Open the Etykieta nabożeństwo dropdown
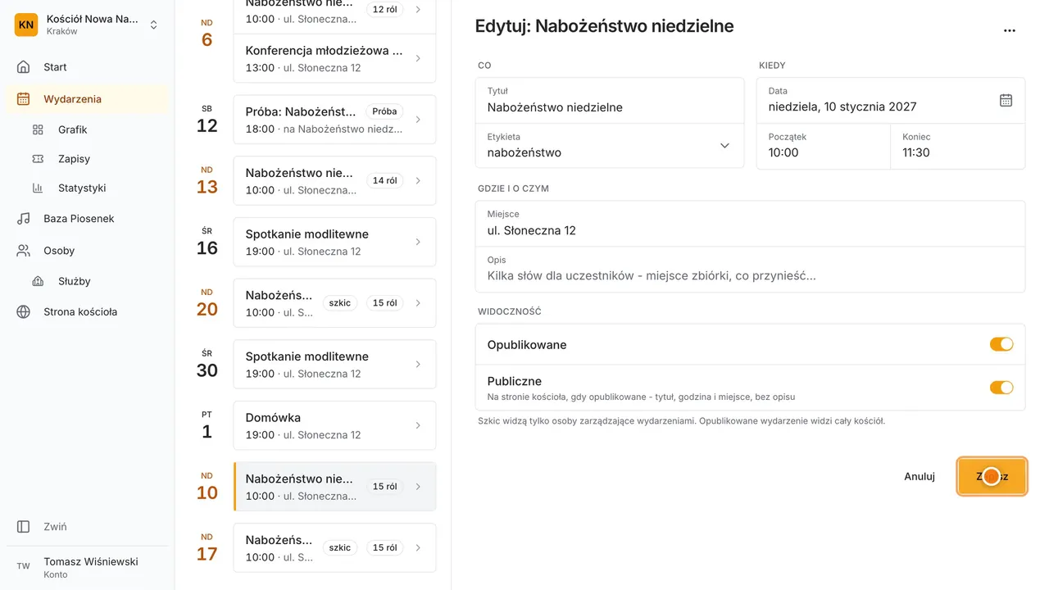Image resolution: width=1049 pixels, height=590 pixels. pyautogui.click(x=610, y=146)
